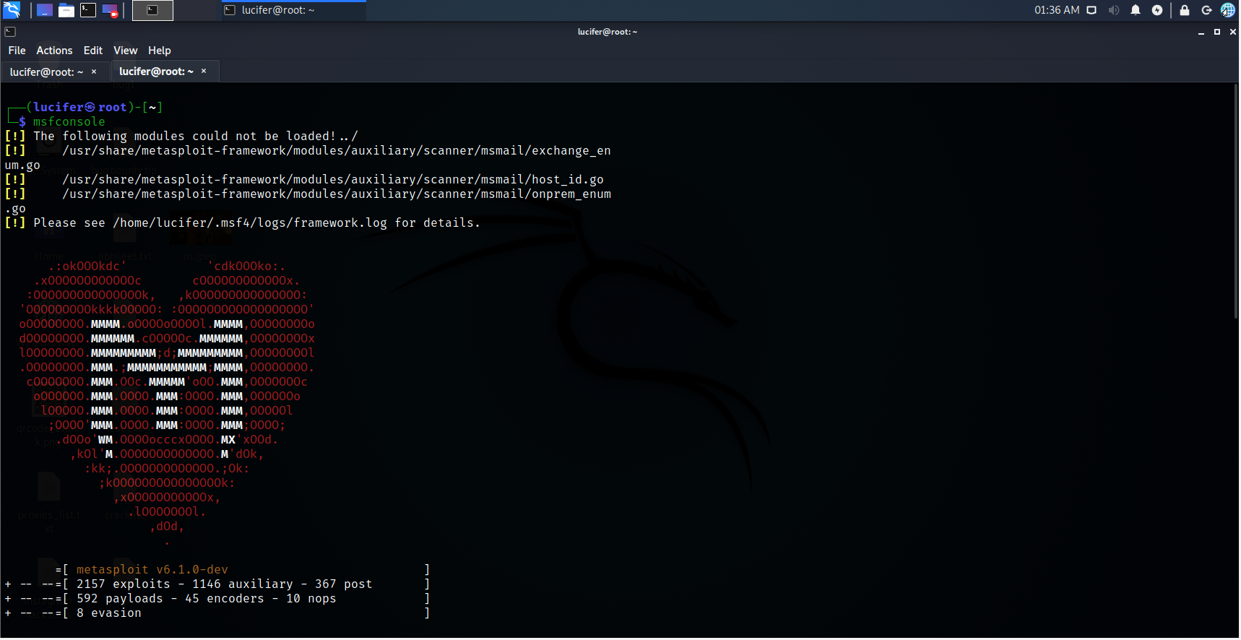
Task: Launch terminal emulator from panel launcher
Action: pyautogui.click(x=88, y=10)
